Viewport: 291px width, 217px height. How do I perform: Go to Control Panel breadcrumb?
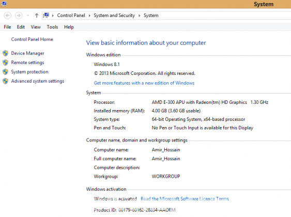pyautogui.click(x=71, y=16)
